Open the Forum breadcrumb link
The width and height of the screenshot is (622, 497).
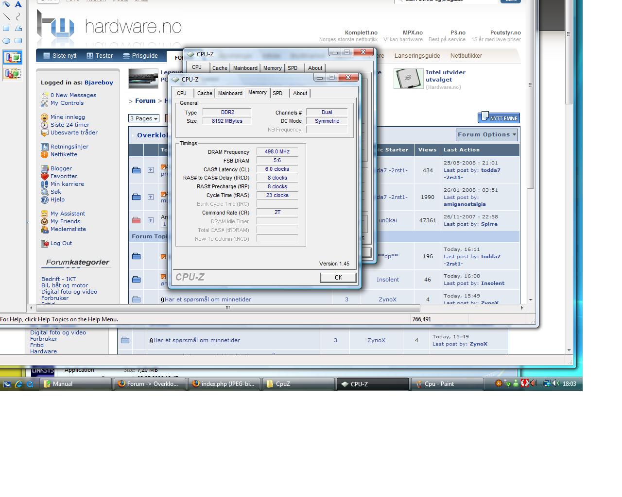[145, 101]
